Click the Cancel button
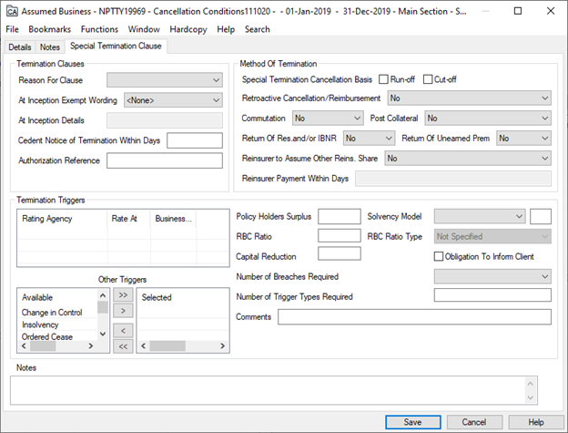This screenshot has width=568, height=433. (474, 422)
